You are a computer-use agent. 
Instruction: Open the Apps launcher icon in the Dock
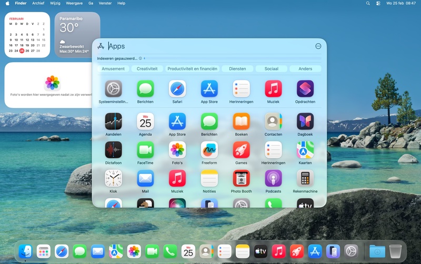pyautogui.click(x=44, y=252)
